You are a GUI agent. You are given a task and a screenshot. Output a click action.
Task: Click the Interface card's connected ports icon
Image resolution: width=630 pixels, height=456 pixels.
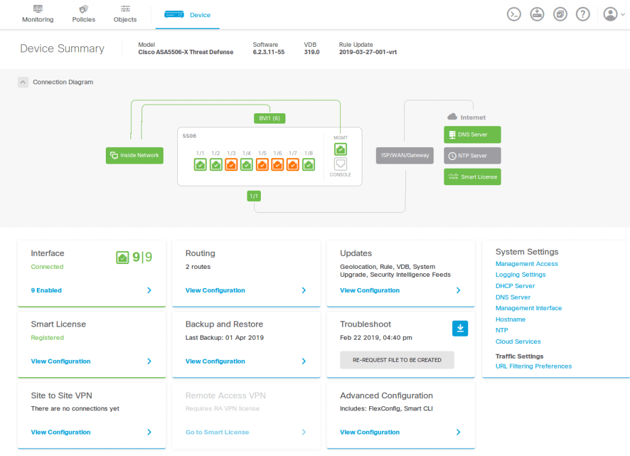click(122, 257)
